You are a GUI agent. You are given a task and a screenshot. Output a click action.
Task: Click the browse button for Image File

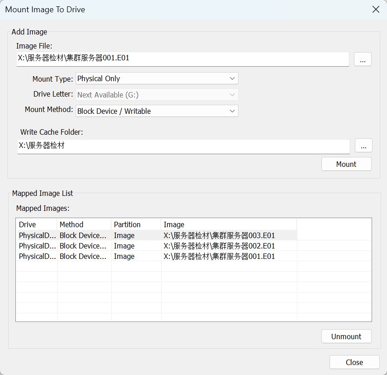click(363, 59)
